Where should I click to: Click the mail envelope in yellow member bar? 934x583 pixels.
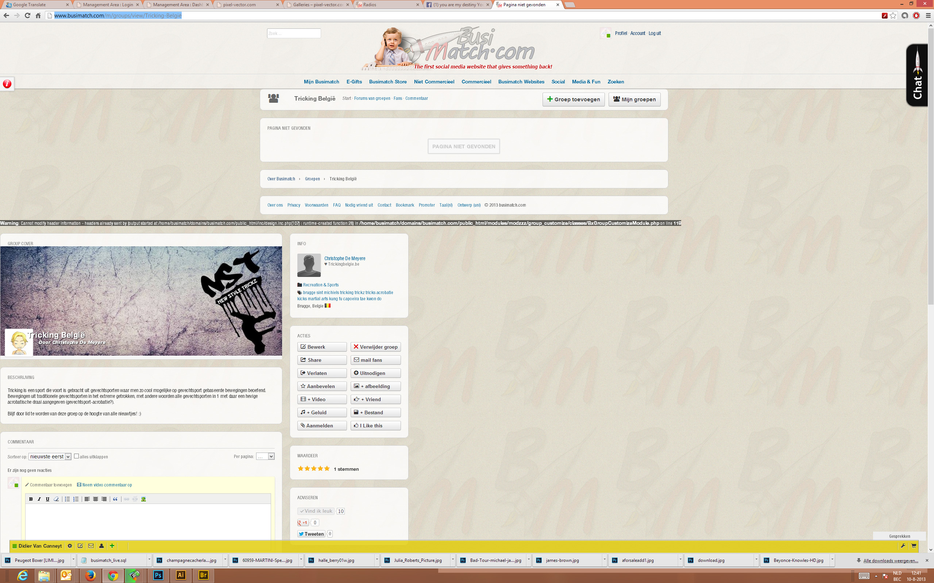(x=91, y=546)
